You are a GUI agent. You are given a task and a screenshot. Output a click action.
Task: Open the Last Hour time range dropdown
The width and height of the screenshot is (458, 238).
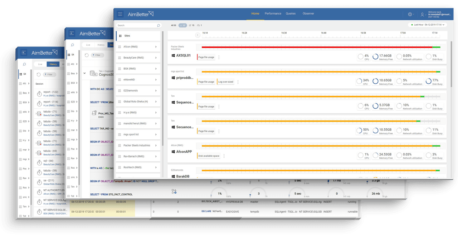pos(428,25)
